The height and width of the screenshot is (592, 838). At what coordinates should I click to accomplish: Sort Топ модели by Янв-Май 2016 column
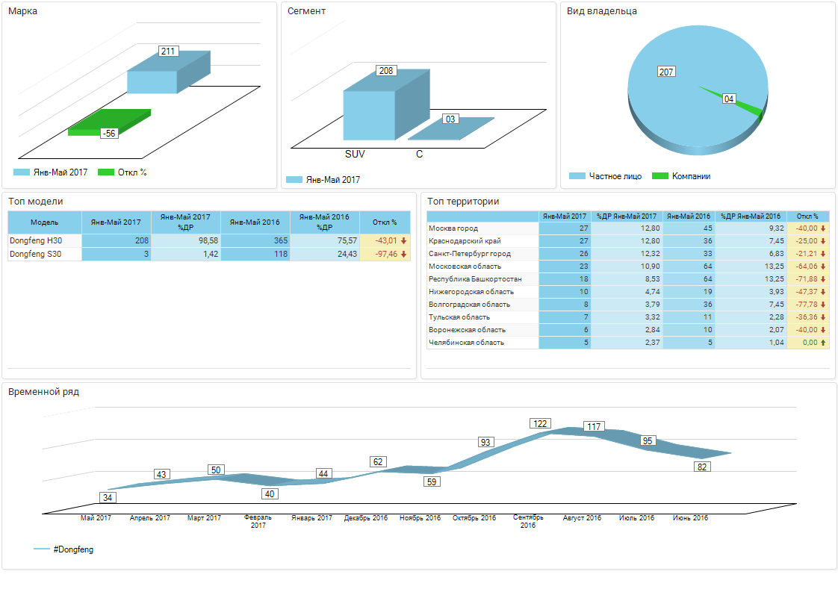(255, 222)
